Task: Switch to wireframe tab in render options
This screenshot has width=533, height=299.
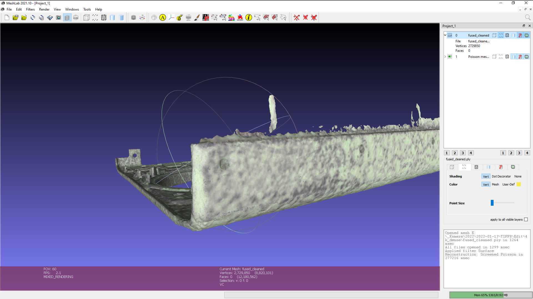Action: (x=476, y=167)
